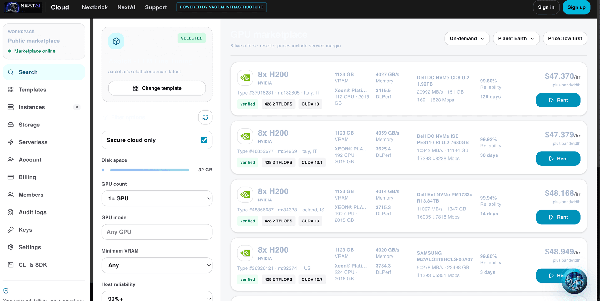The image size is (600, 301).
Task: Click the axolotlai/axolotl-cloud:main-latest image text
Action: click(x=145, y=72)
